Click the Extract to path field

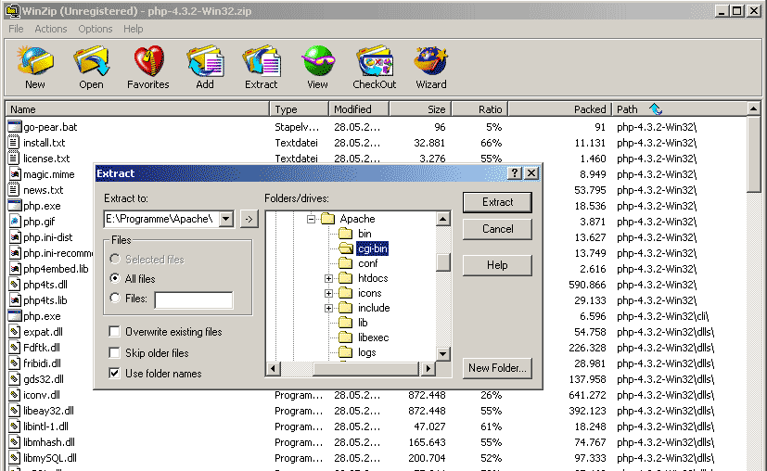(x=162, y=219)
